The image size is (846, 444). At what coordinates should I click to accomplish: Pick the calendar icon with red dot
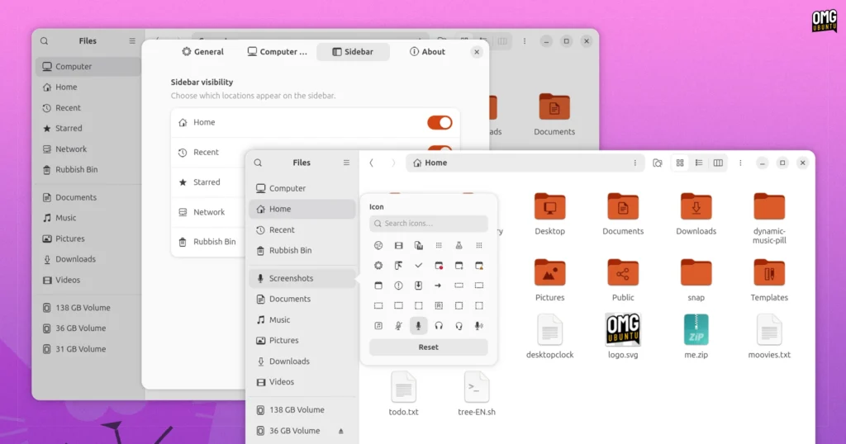(x=439, y=266)
